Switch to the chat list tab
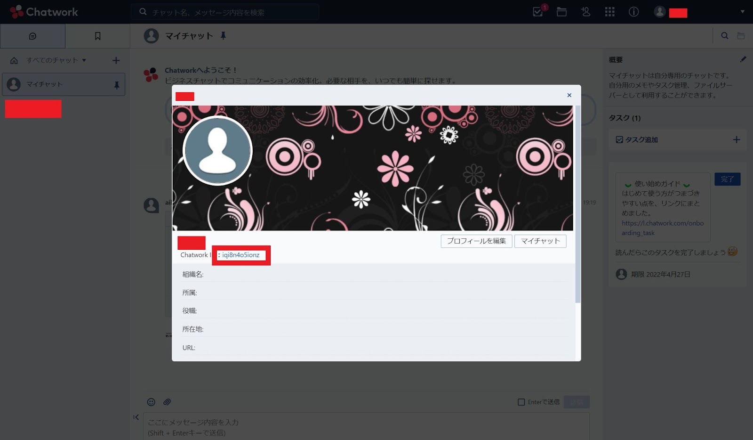753x440 pixels. [x=32, y=36]
